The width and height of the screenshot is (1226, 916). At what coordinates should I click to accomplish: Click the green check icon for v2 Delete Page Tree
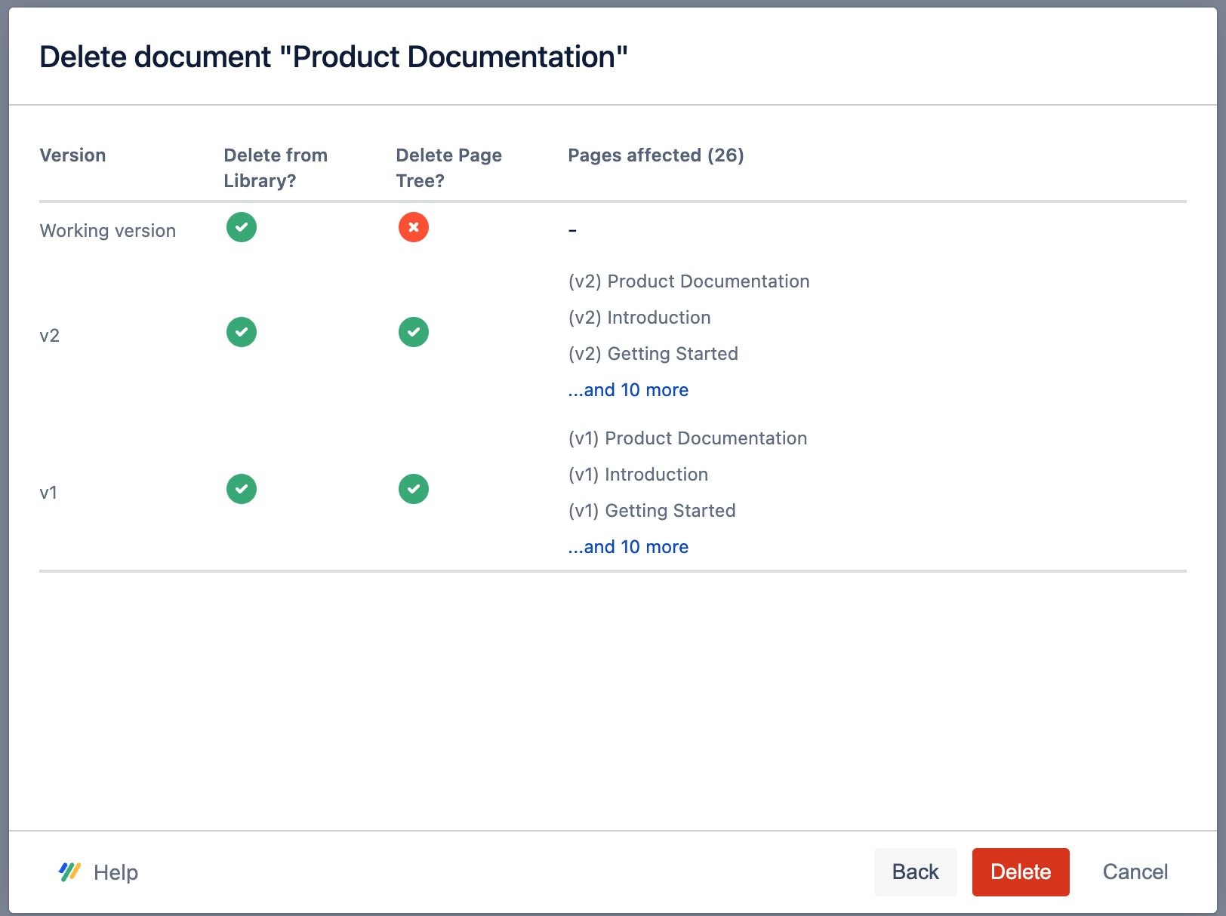click(x=413, y=332)
